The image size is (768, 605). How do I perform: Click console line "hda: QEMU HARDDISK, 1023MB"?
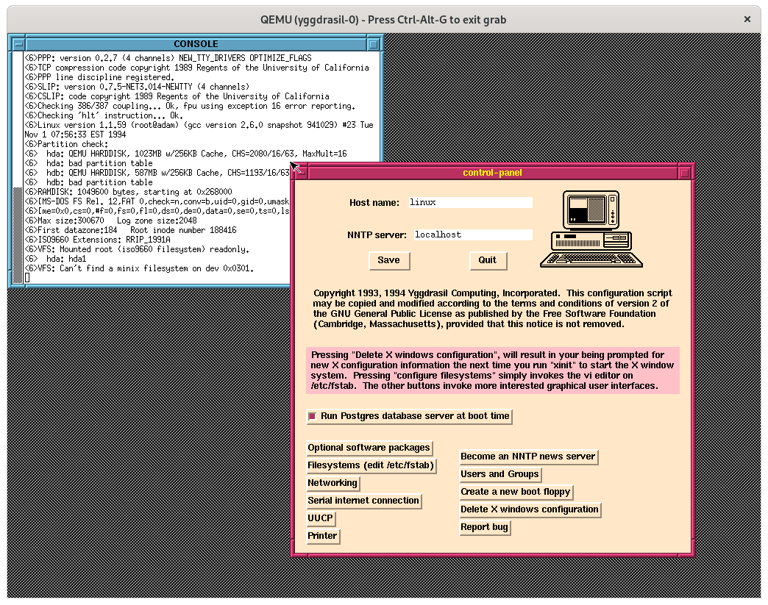(185, 154)
